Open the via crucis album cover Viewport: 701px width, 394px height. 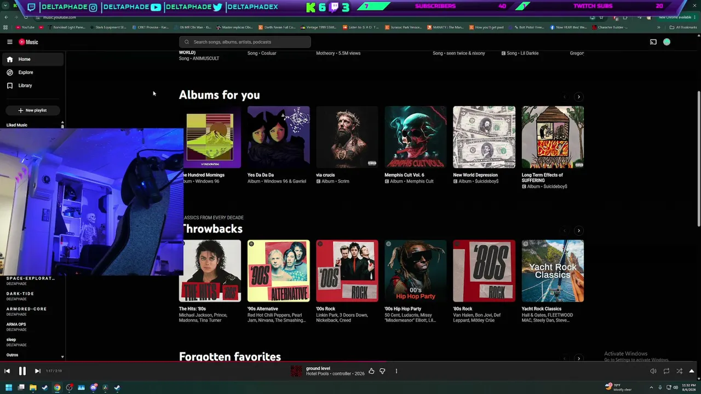347,137
